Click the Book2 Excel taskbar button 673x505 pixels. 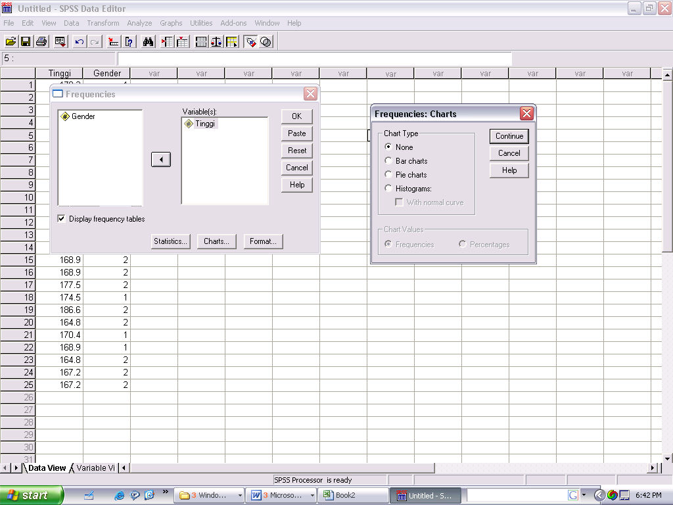[x=353, y=495]
